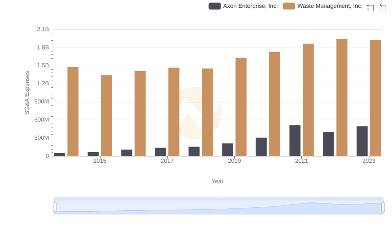Click the 2.1B y-axis tick label
The width and height of the screenshot is (392, 226).
43,29
